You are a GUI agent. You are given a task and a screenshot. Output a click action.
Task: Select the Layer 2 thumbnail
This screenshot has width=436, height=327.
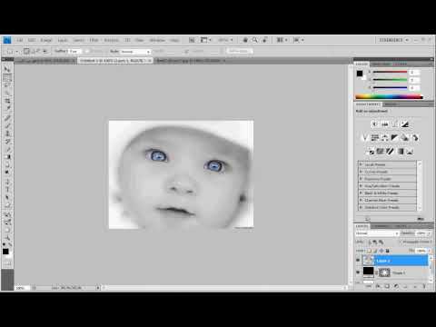click(368, 261)
